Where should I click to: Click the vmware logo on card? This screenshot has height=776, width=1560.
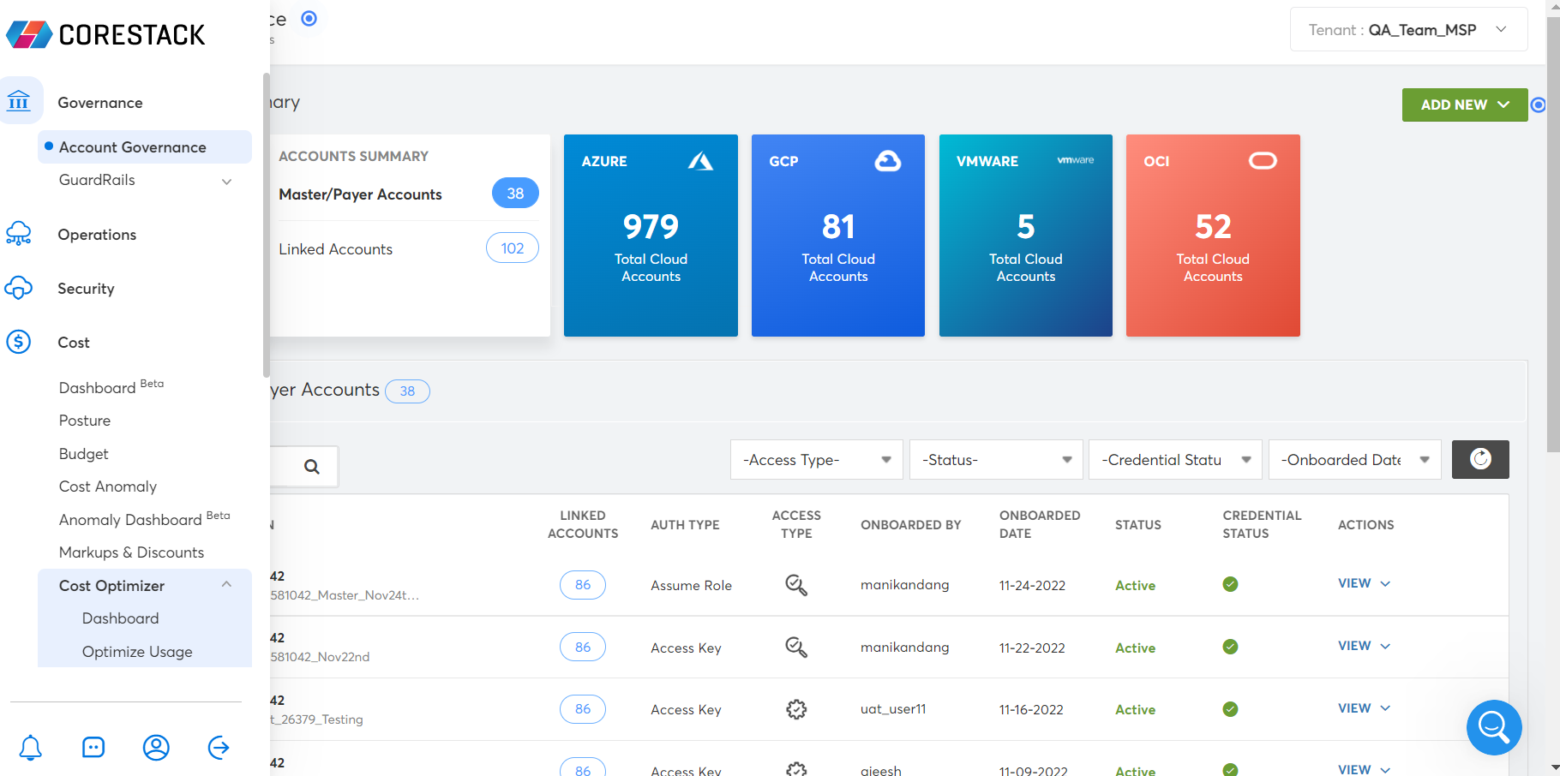[1076, 160]
